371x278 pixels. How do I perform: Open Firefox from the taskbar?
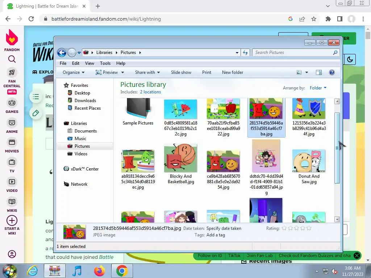tap(99, 271)
